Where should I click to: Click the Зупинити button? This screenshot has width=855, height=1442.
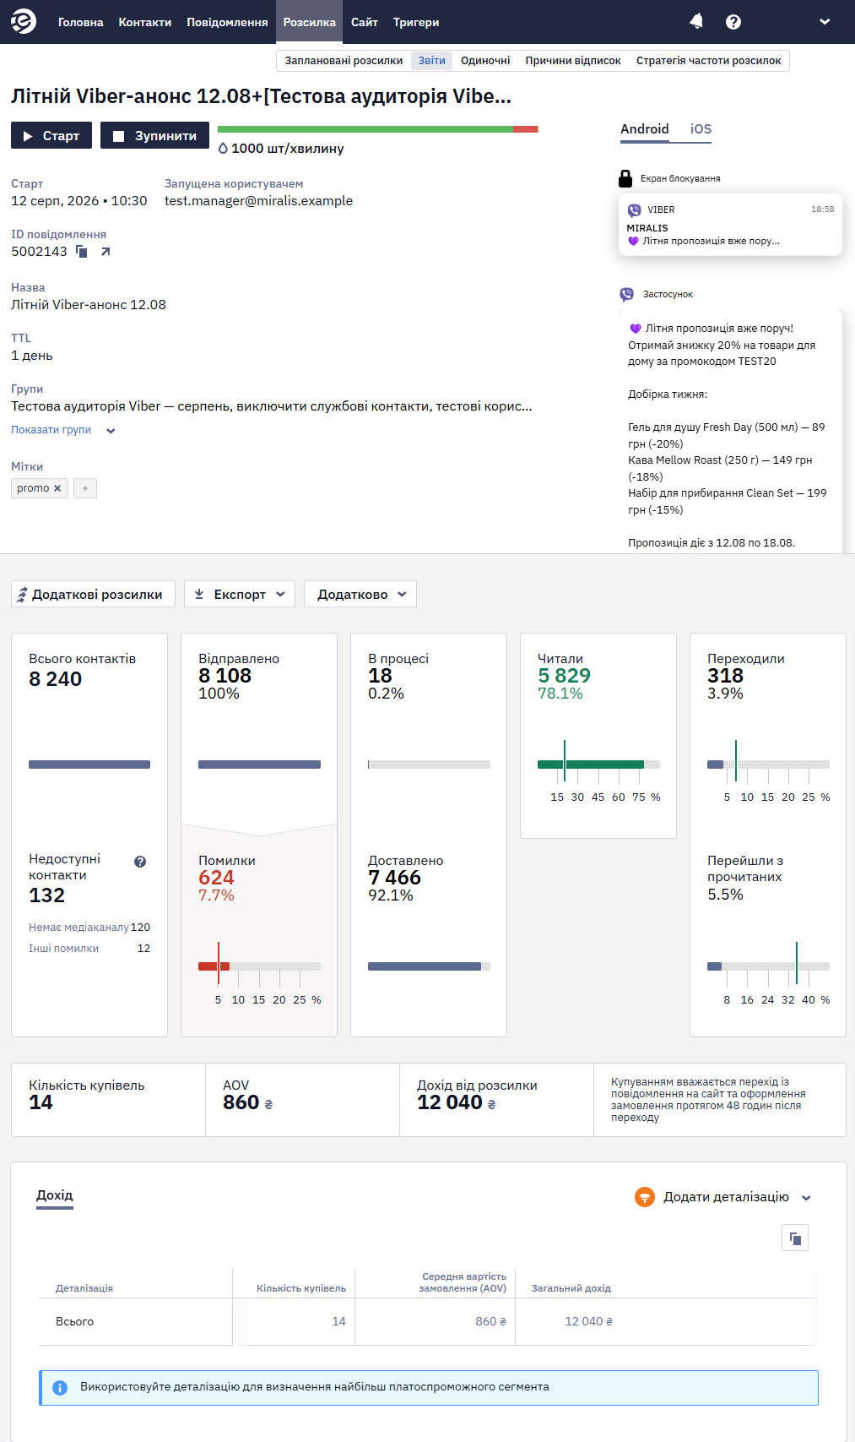154,135
